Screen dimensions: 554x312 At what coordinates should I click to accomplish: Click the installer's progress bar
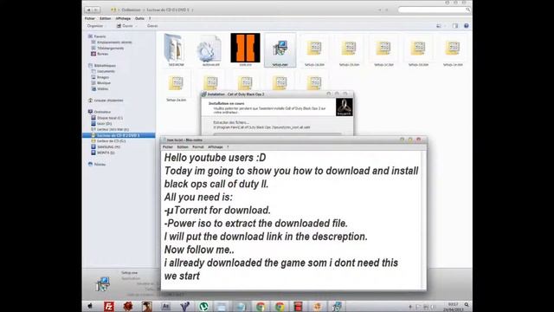pyautogui.click(x=277, y=134)
